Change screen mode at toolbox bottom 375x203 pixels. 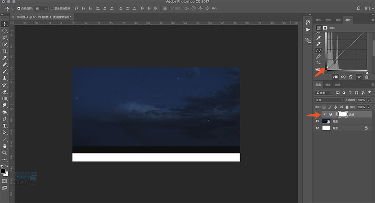pyautogui.click(x=5, y=188)
